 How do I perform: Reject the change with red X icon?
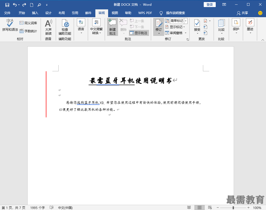point(206,21)
